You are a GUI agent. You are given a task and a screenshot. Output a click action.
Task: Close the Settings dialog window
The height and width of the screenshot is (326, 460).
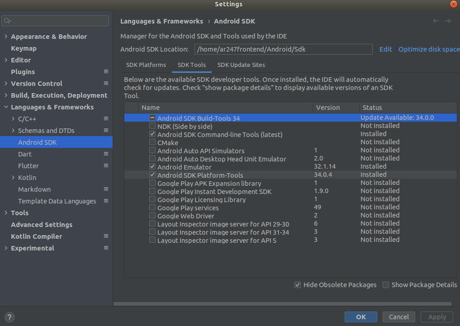[454, 4]
